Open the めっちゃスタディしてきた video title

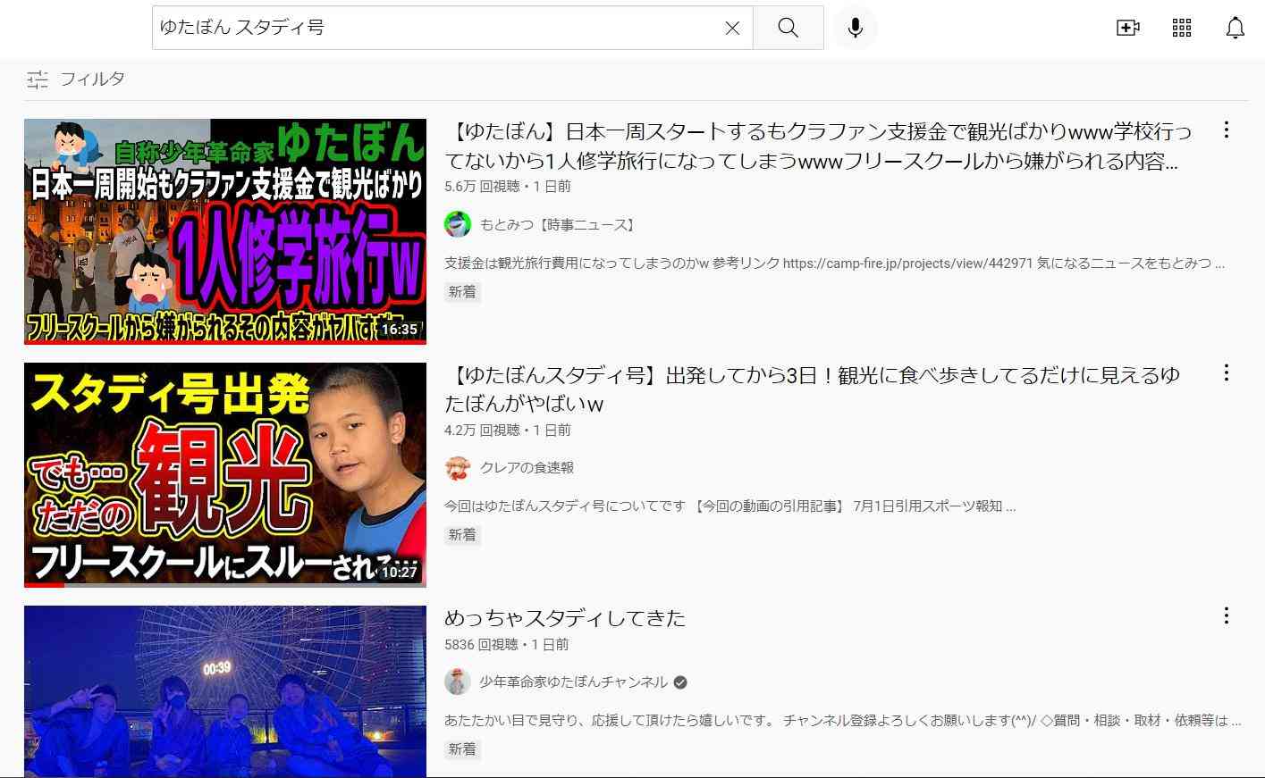click(565, 618)
